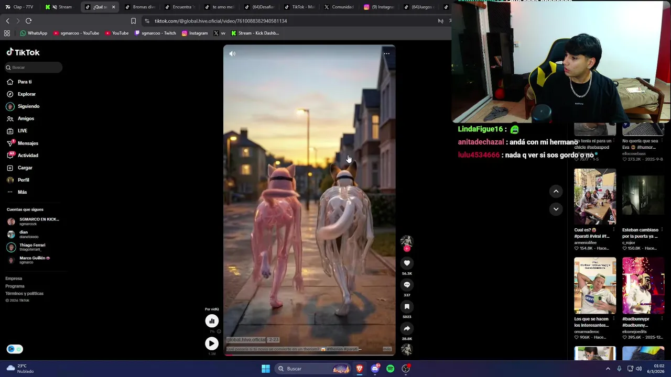Focus the TikTok Buscar search field
The height and width of the screenshot is (377, 671).
tap(34, 68)
